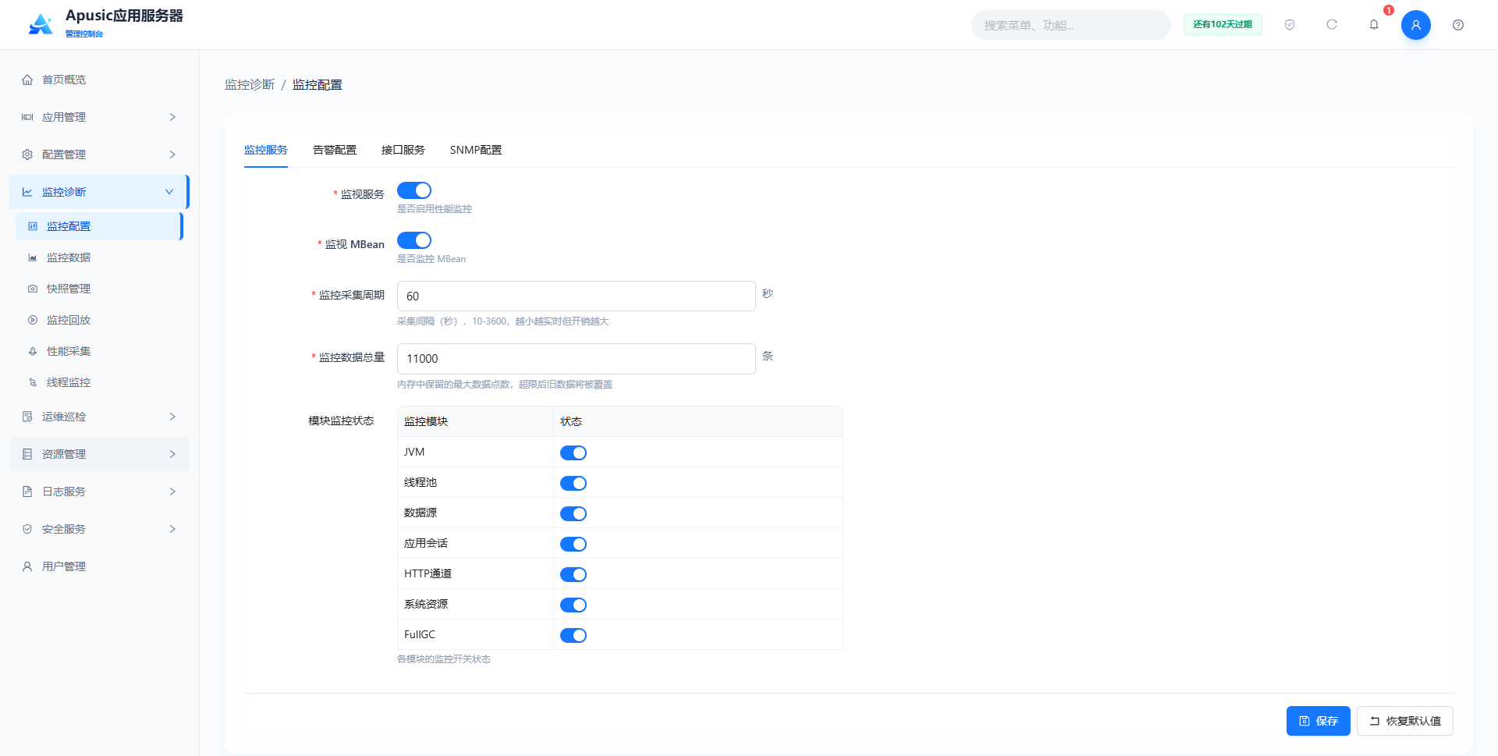This screenshot has height=756, width=1498.
Task: Click the 保存 save button
Action: click(x=1319, y=721)
